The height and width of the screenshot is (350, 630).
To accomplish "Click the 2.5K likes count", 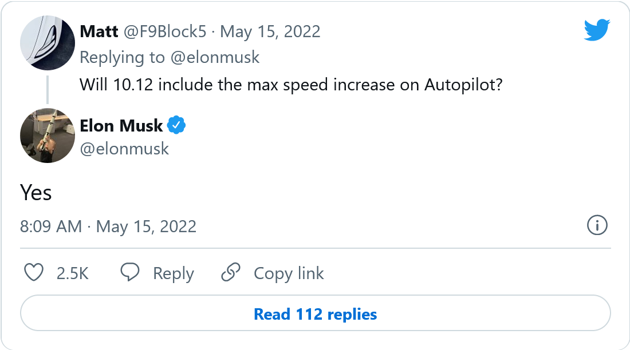I will coord(72,273).
